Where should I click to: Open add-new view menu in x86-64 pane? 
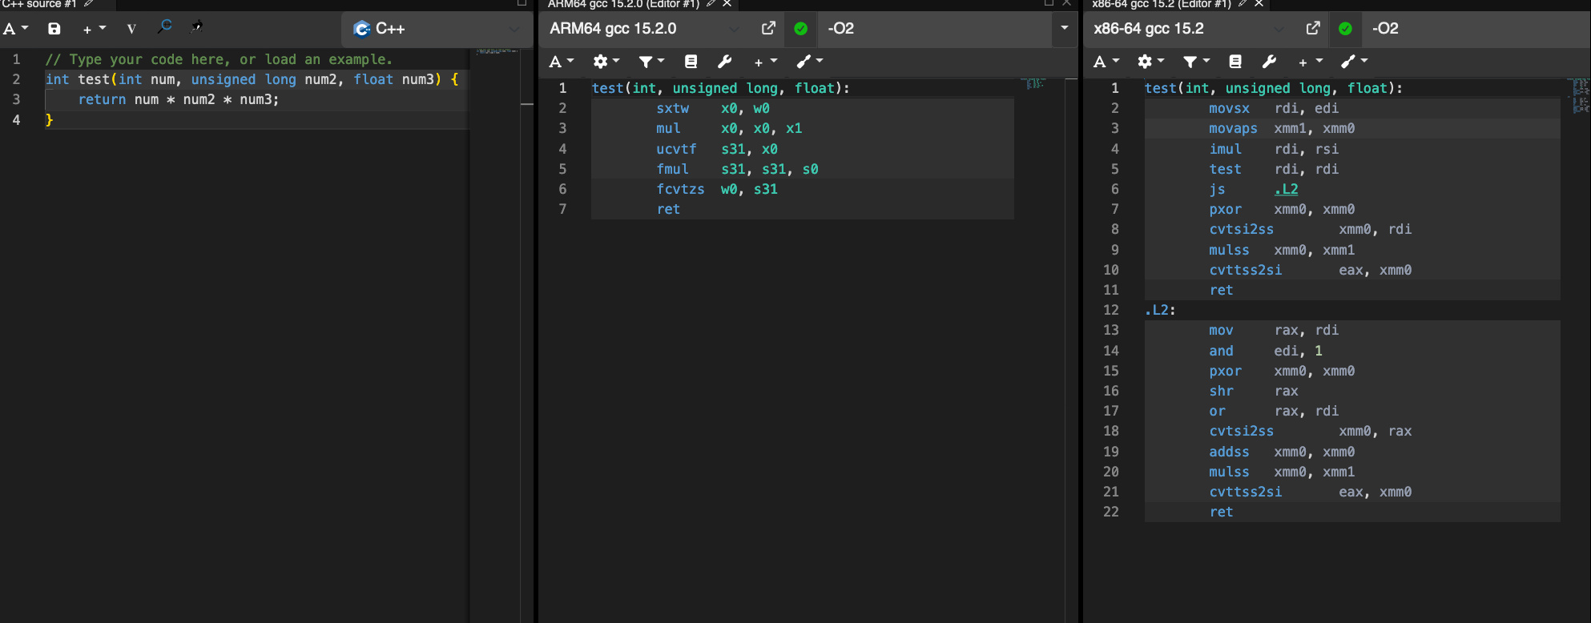pos(1311,62)
